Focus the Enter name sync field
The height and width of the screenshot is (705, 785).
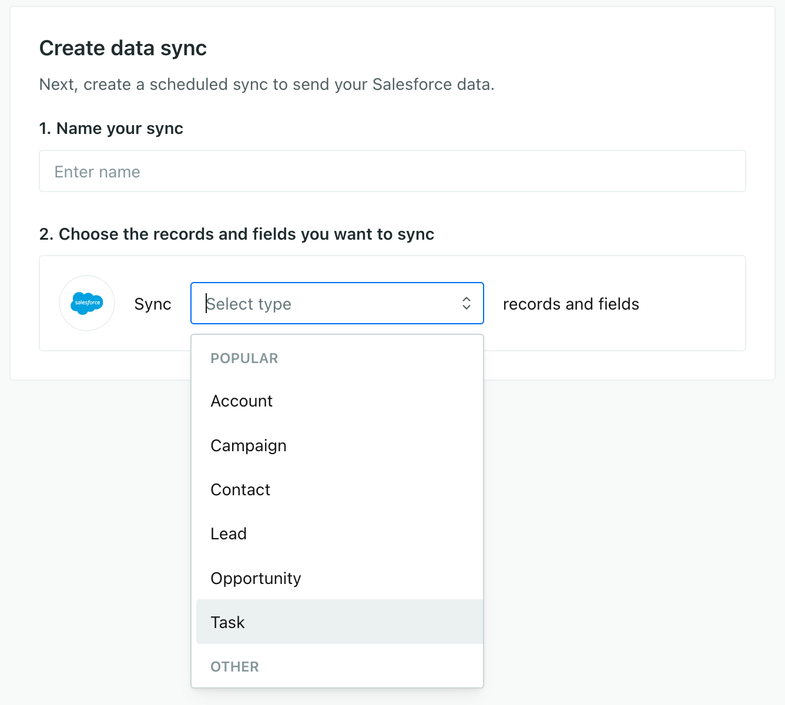tap(392, 171)
